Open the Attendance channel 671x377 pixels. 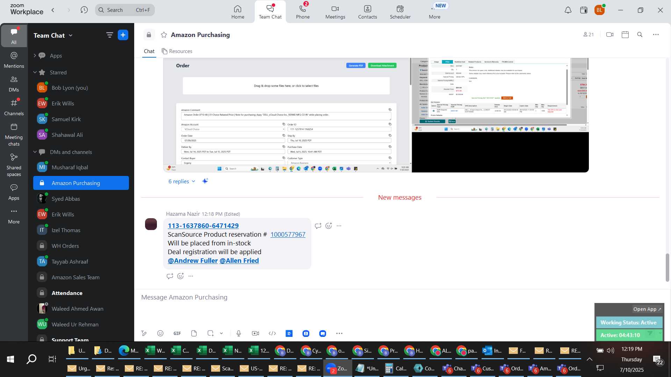click(81, 293)
